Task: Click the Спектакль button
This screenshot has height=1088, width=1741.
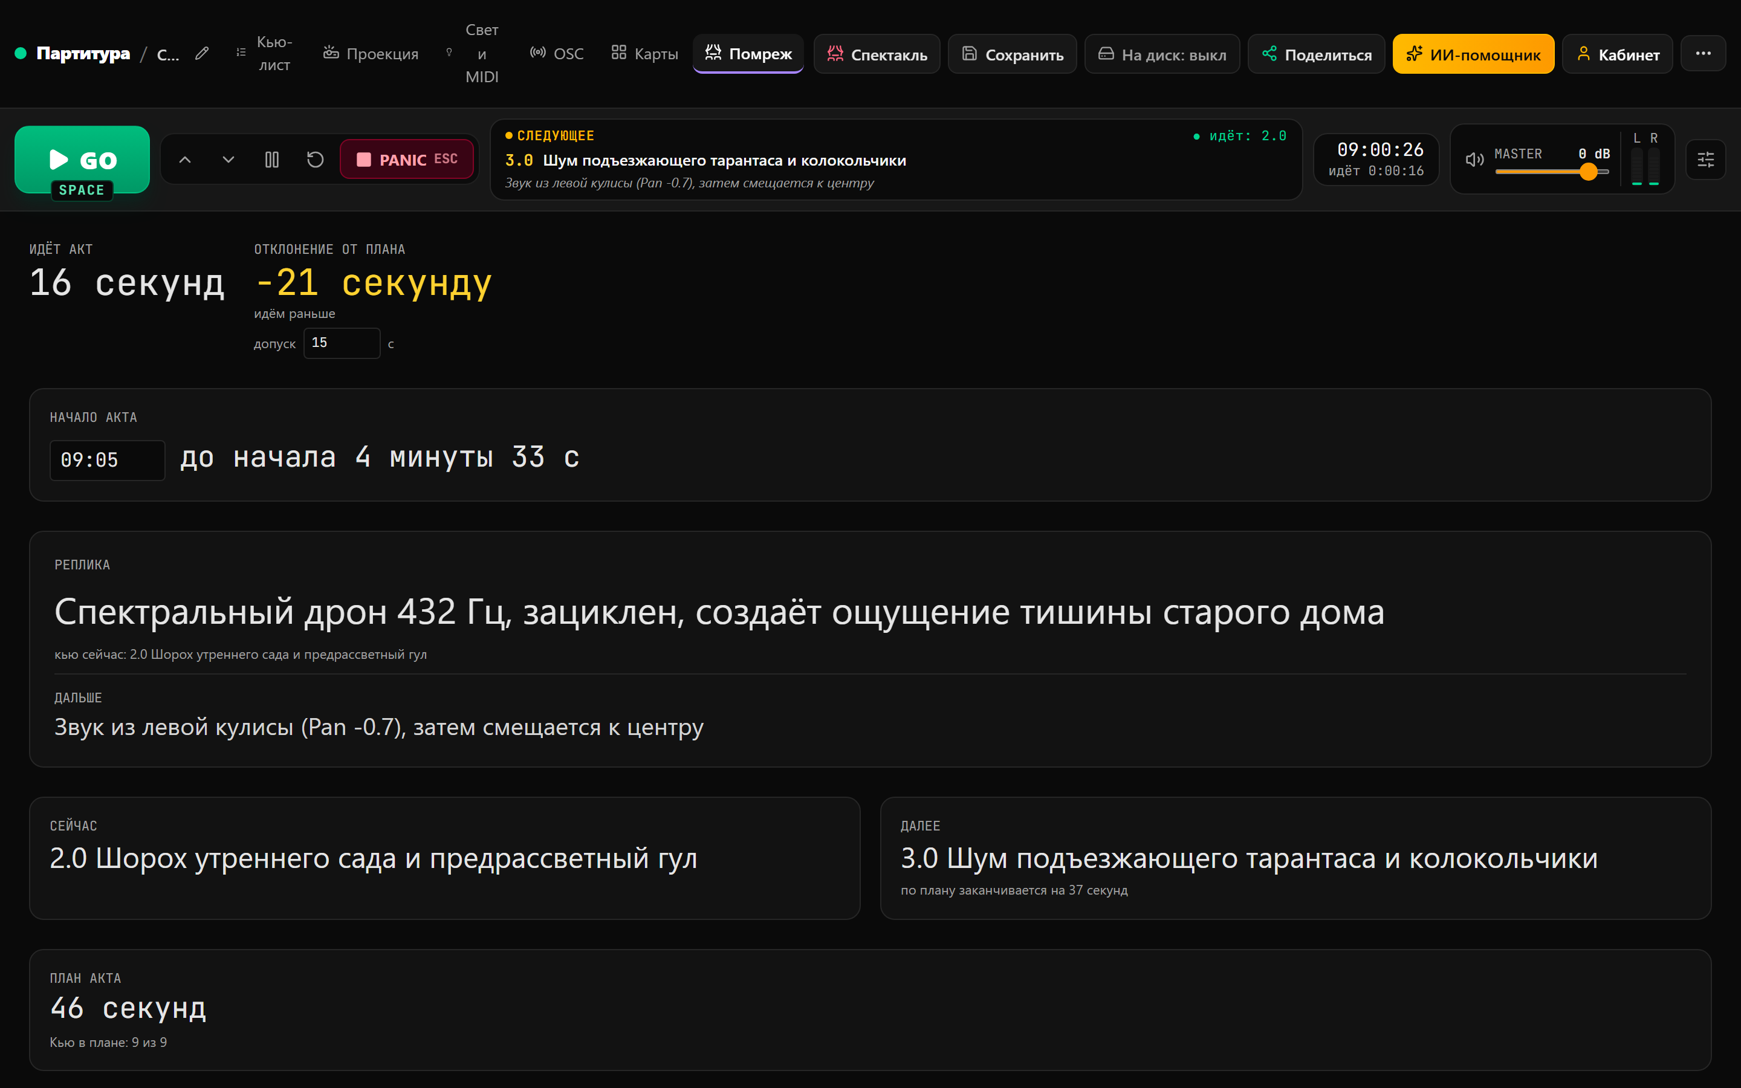Action: 877,54
